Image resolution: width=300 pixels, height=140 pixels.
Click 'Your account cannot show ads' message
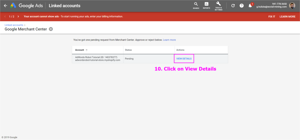tap(41, 17)
